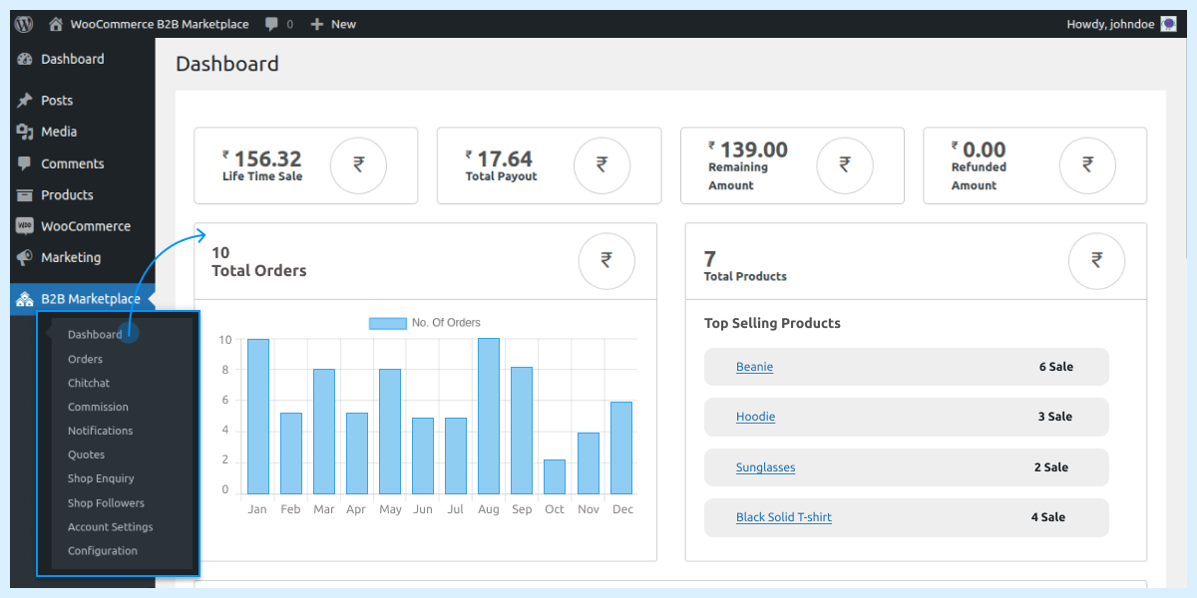Open Marketing menu item

tap(71, 257)
